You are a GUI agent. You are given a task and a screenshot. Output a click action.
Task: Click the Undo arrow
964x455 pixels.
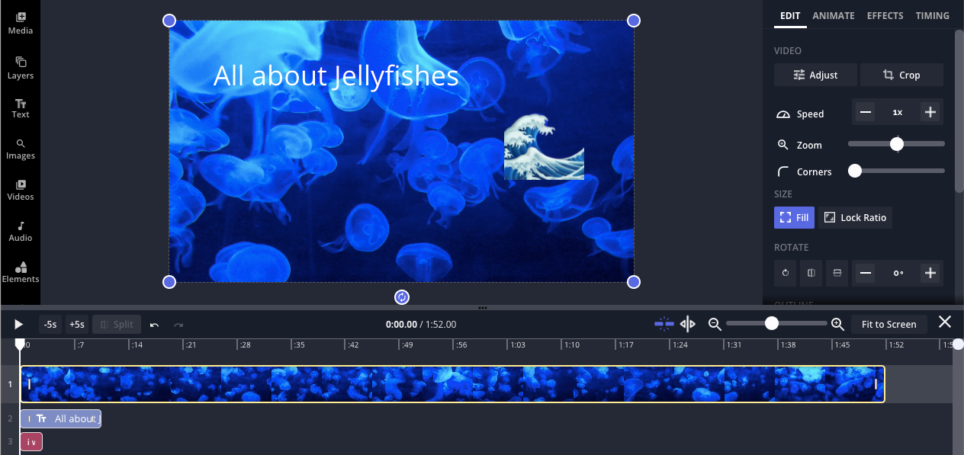click(x=153, y=324)
